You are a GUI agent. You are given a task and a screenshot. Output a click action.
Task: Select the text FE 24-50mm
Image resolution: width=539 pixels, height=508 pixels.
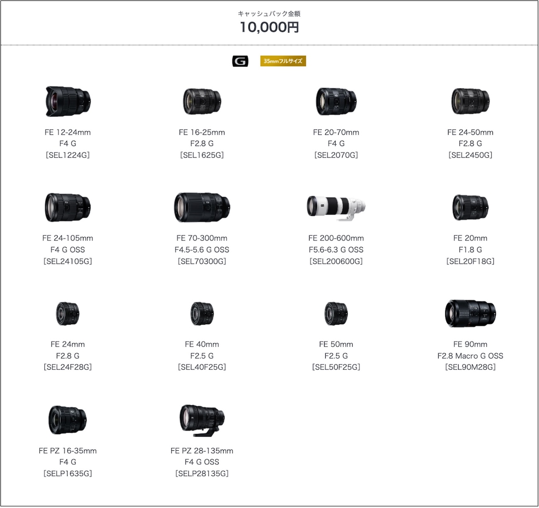click(x=471, y=132)
